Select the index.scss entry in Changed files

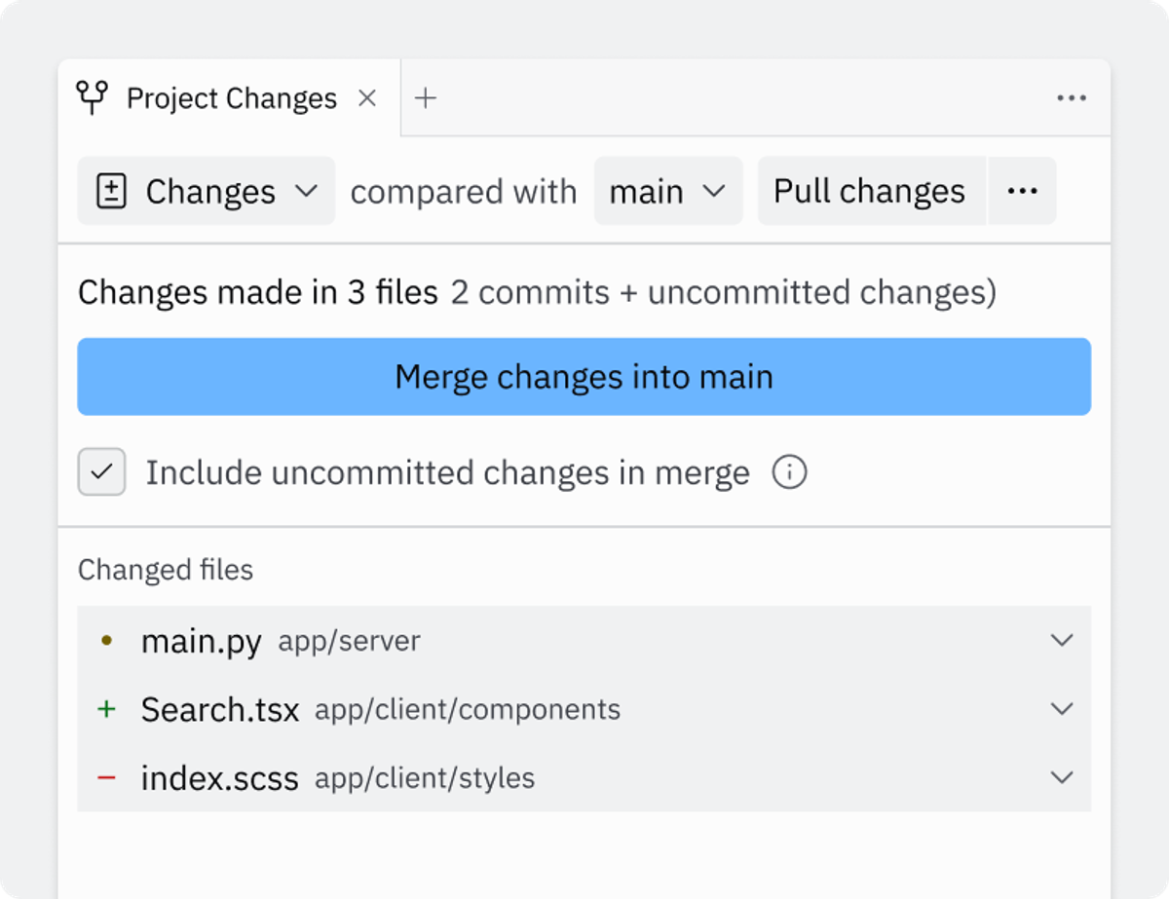(219, 777)
